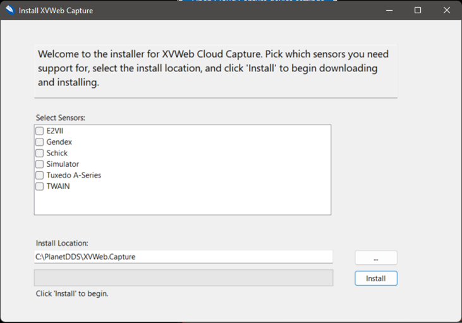Click the empty installation progress bar
The height and width of the screenshot is (323, 462).
tap(183, 278)
